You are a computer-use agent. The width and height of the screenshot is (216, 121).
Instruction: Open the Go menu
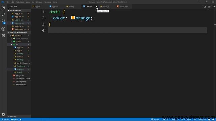coord(33,2)
